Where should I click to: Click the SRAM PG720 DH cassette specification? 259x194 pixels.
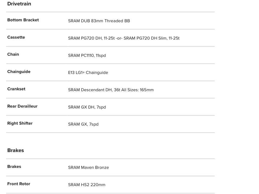pos(124,38)
